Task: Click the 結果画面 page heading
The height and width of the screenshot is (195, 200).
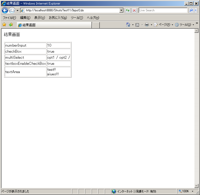Action: click(12, 35)
